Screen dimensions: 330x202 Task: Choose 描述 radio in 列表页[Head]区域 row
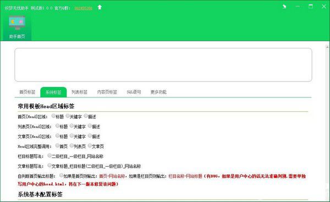90,125
